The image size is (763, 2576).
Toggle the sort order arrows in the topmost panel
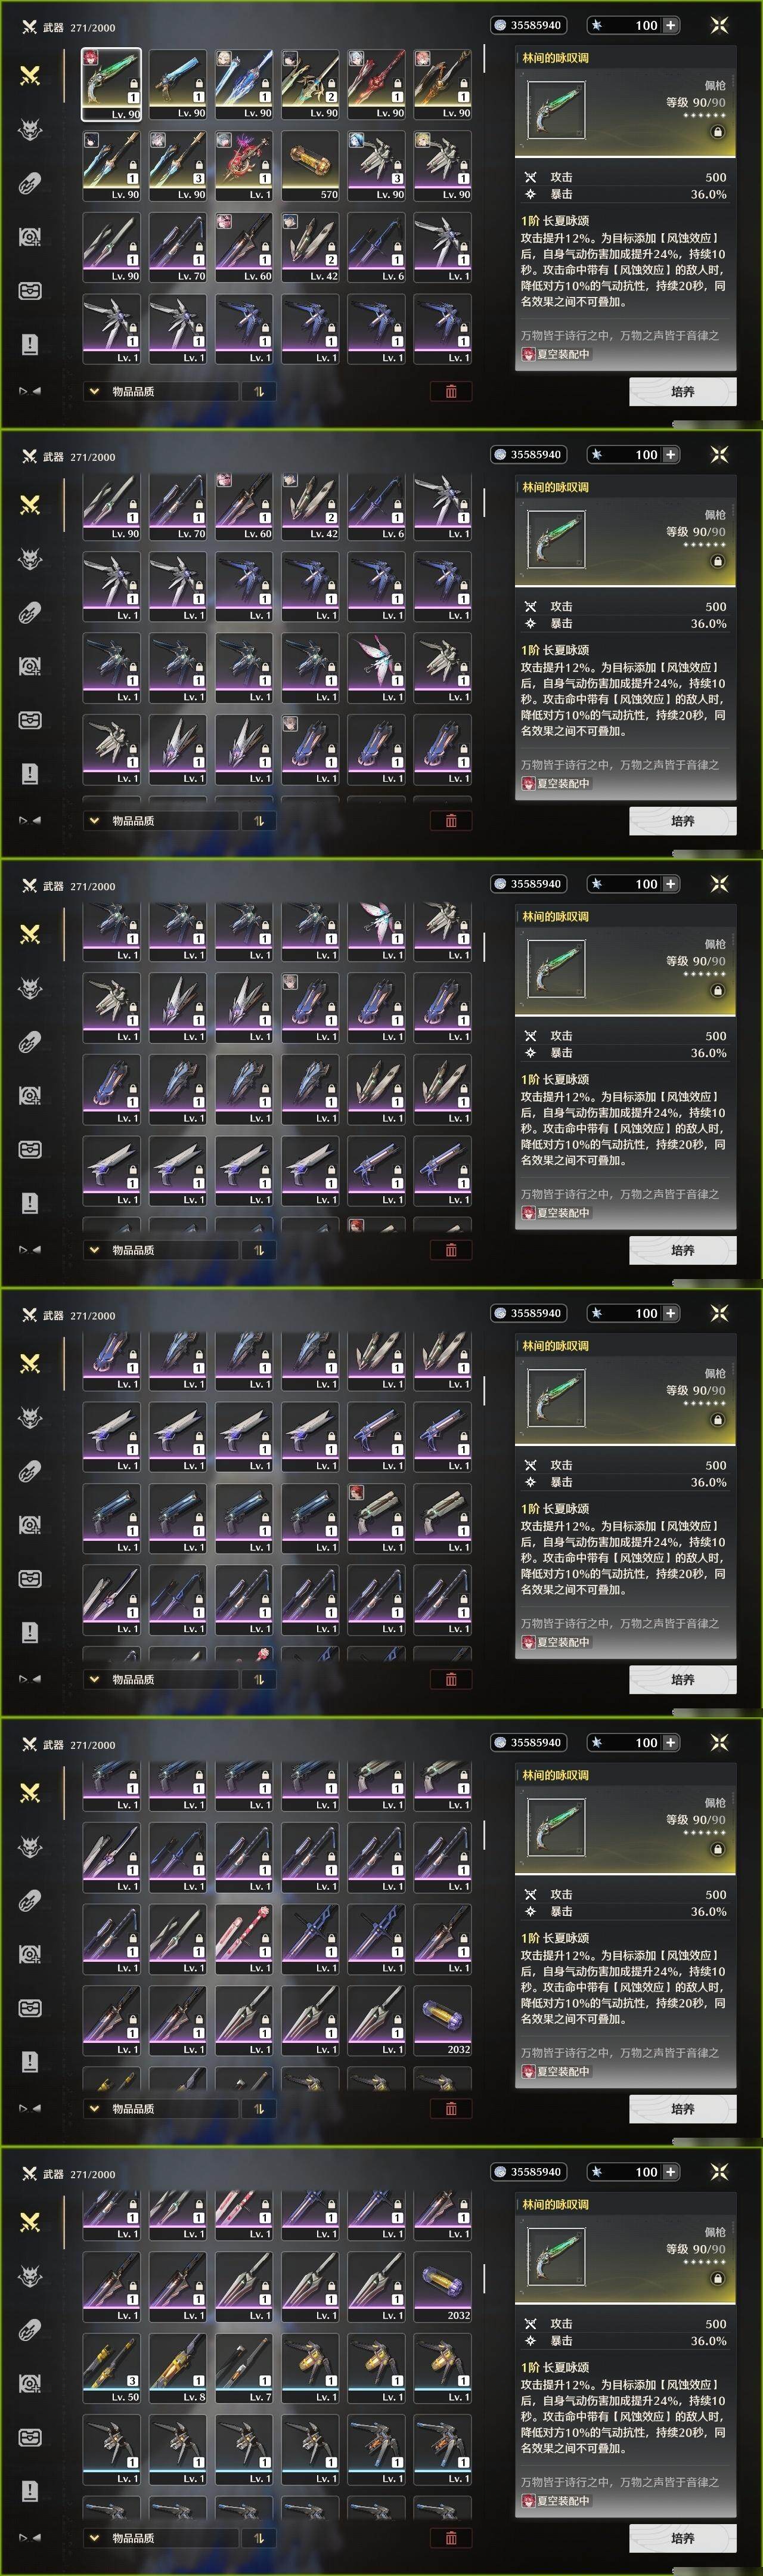(259, 391)
